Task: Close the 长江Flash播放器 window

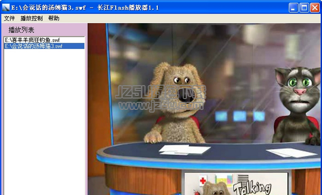Action: (x=315, y=8)
